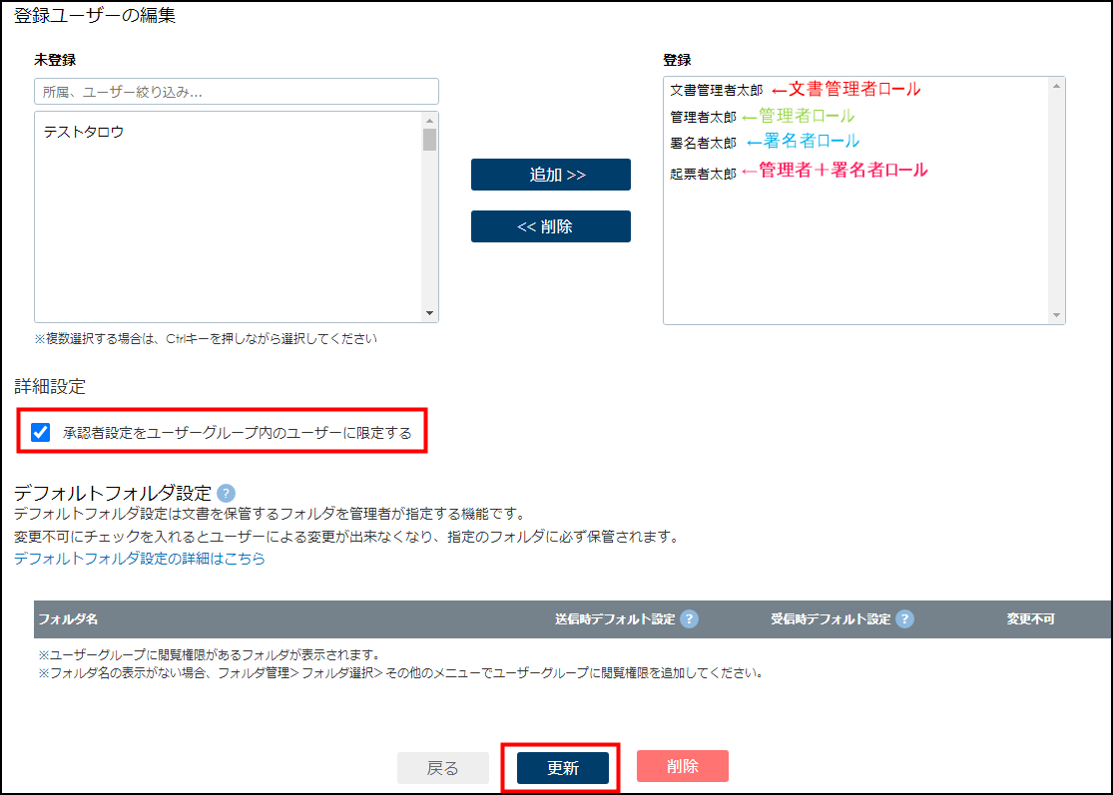The width and height of the screenshot is (1113, 795).
Task: Select 文書管理者太郎 in the 登録 list
Action: coord(716,90)
